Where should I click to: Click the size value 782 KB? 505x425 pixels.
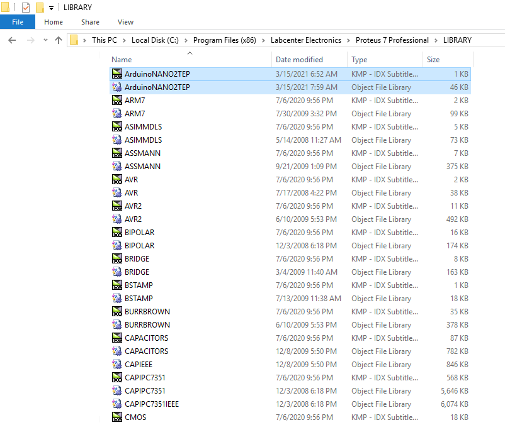click(457, 351)
